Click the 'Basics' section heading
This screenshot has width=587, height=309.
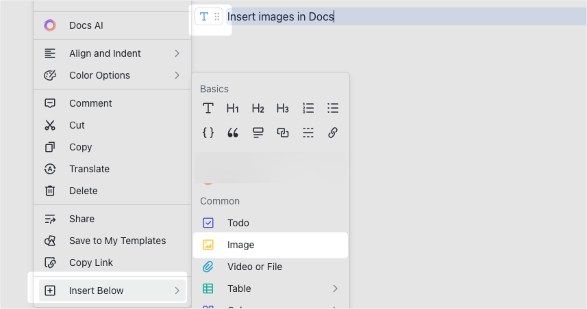pyautogui.click(x=214, y=89)
